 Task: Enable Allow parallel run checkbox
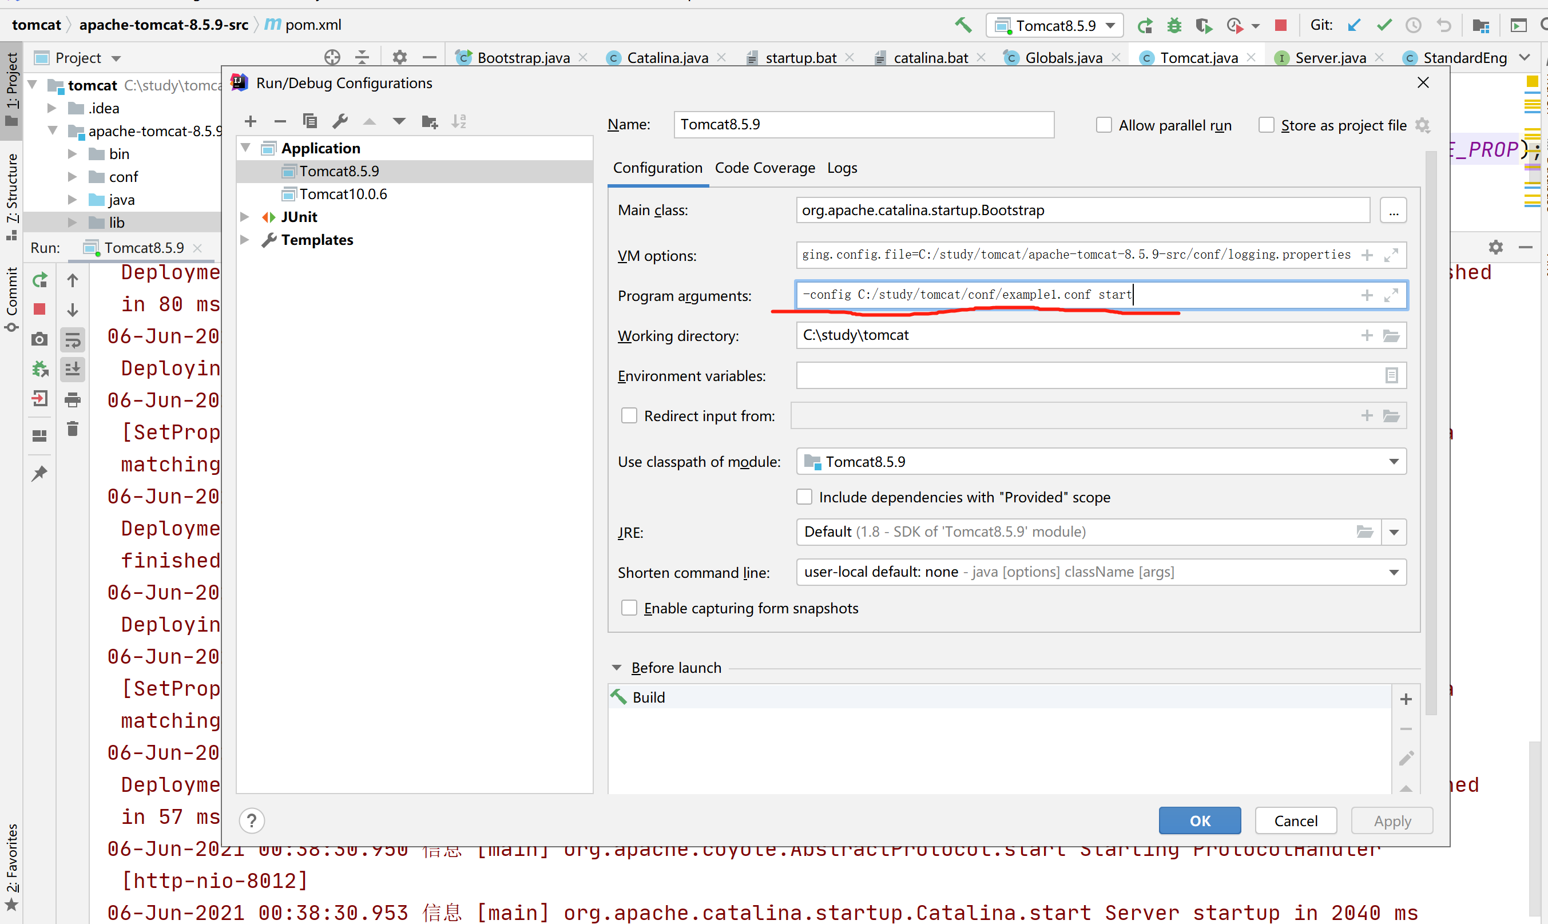coord(1104,125)
